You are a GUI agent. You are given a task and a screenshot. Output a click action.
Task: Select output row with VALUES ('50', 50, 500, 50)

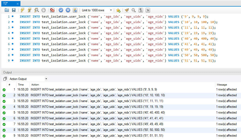[121, 130]
